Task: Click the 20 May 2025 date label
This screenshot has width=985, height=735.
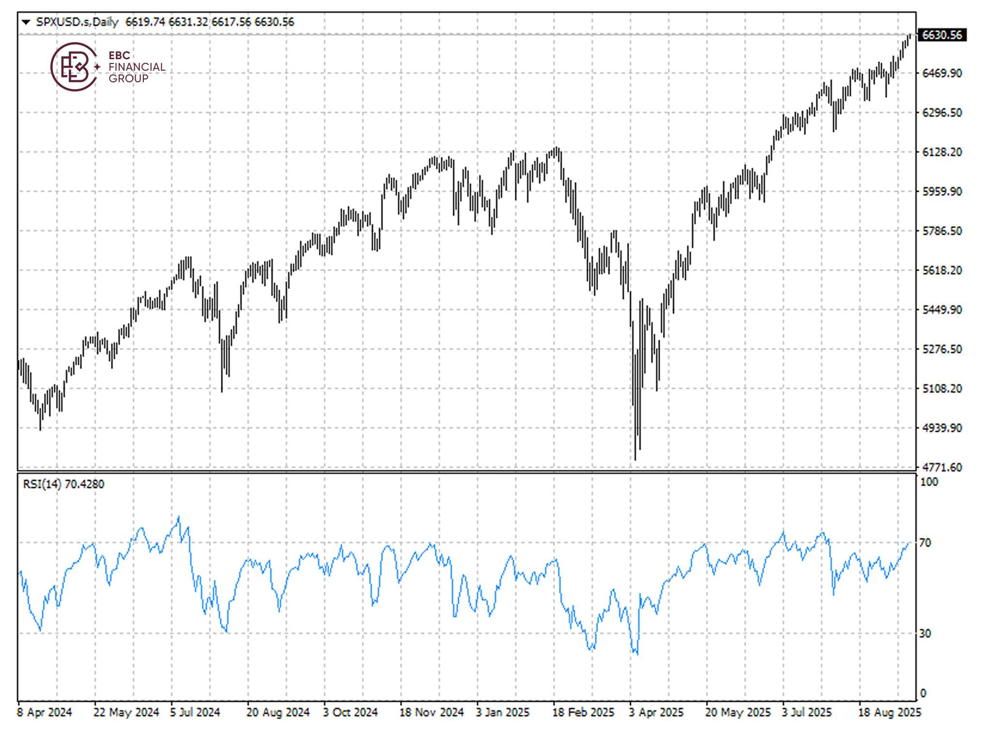Action: 738,712
